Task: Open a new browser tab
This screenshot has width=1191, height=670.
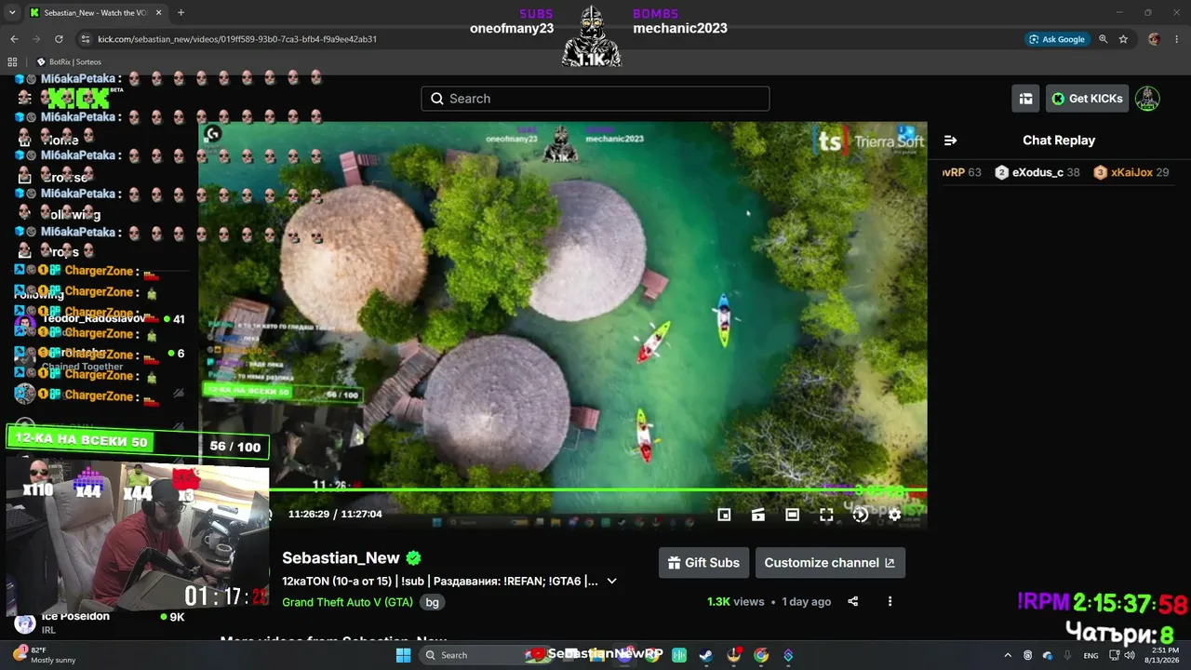Action: pos(181,13)
